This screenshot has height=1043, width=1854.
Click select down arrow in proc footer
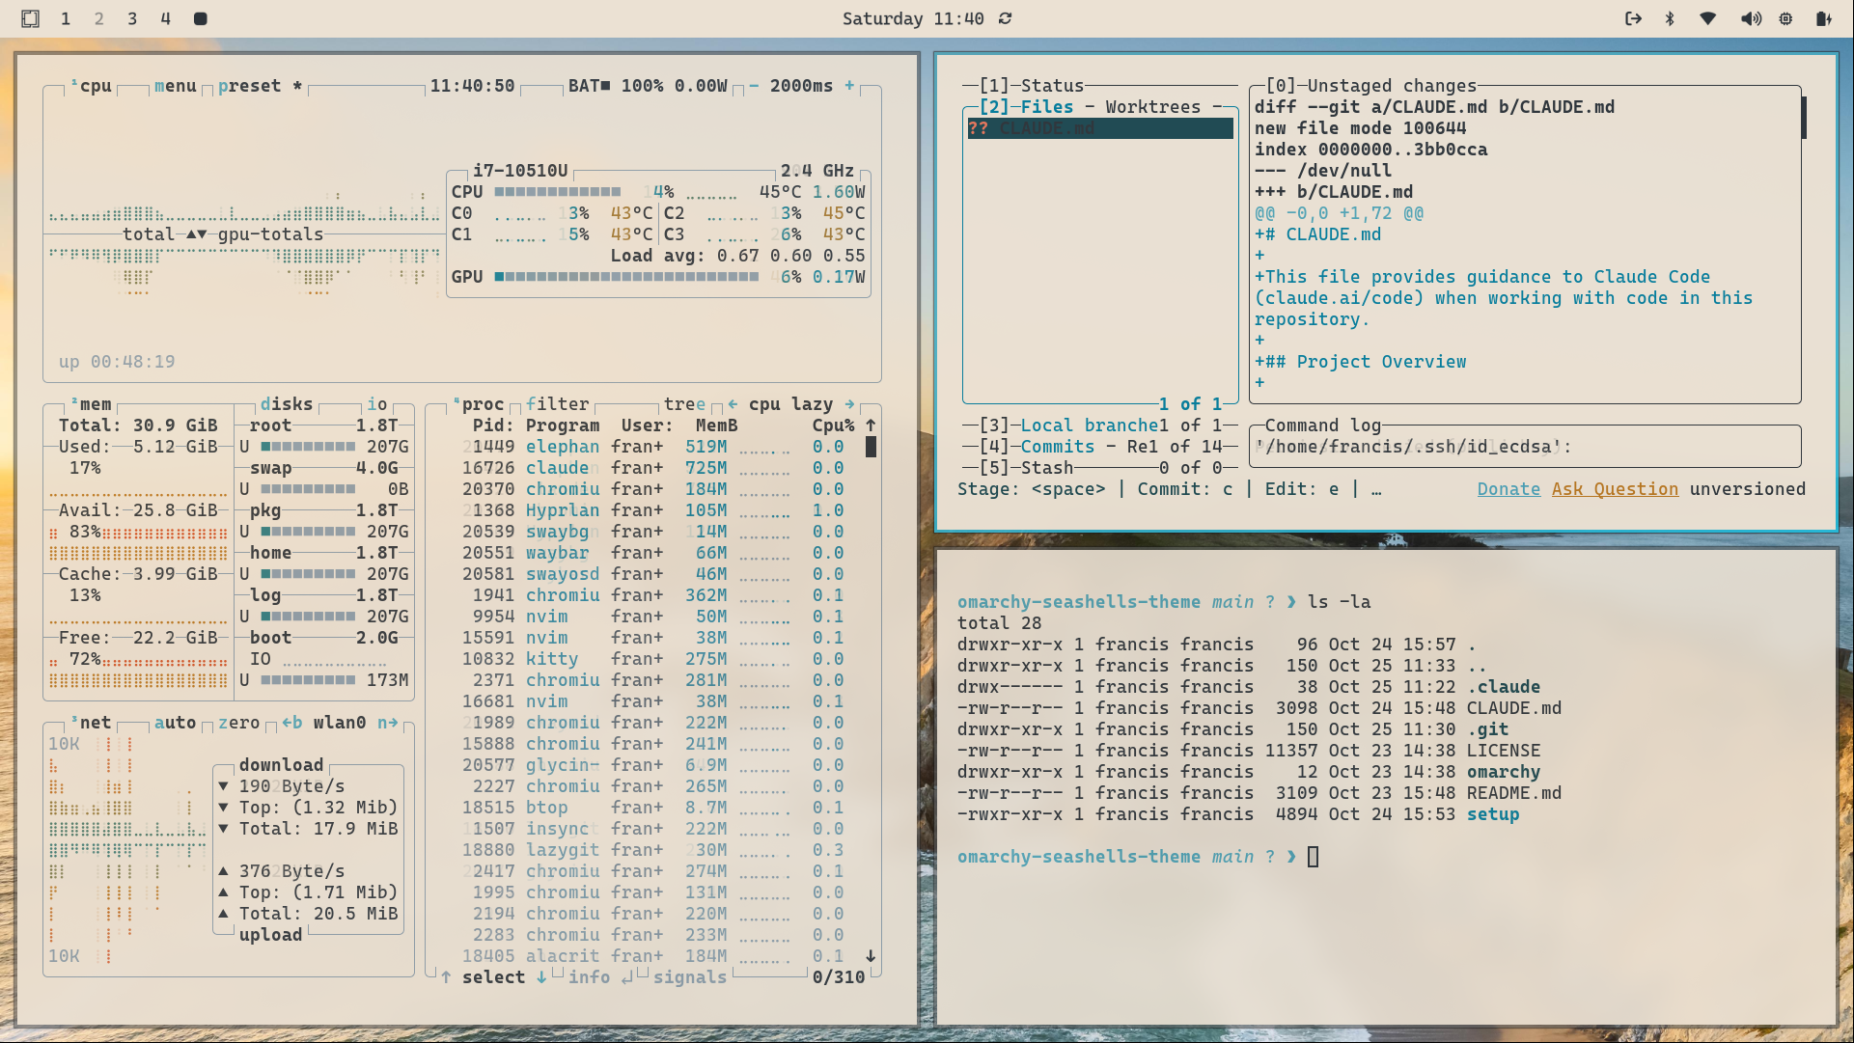point(541,977)
